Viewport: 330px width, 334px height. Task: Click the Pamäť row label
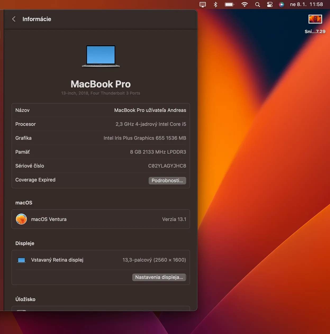click(x=22, y=152)
